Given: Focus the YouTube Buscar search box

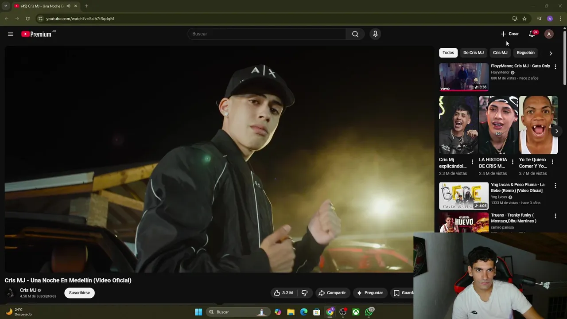Looking at the screenshot, I should click(267, 34).
